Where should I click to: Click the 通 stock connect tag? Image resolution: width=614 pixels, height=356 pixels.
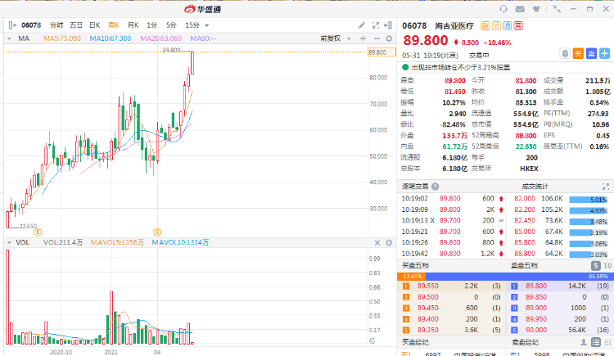507,26
